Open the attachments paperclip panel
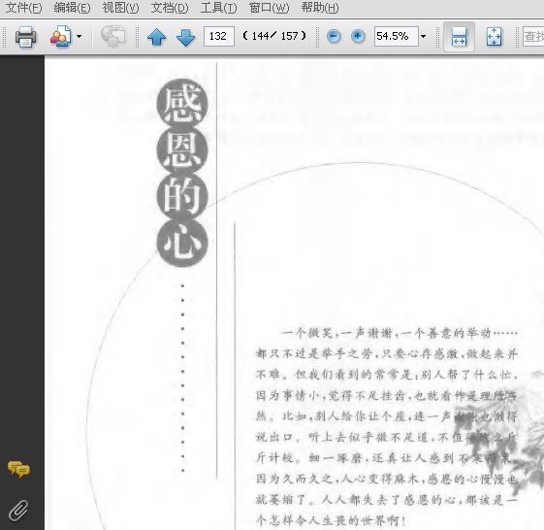Screen dimensions: 544x530 [18, 511]
